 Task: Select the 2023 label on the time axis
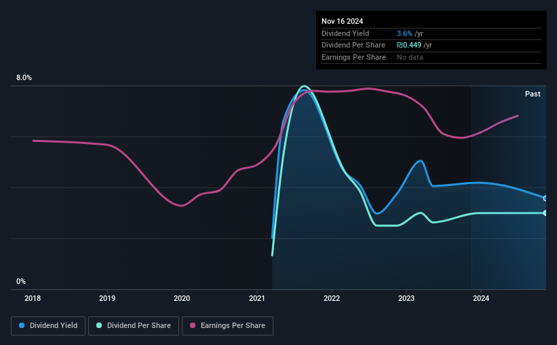406,298
